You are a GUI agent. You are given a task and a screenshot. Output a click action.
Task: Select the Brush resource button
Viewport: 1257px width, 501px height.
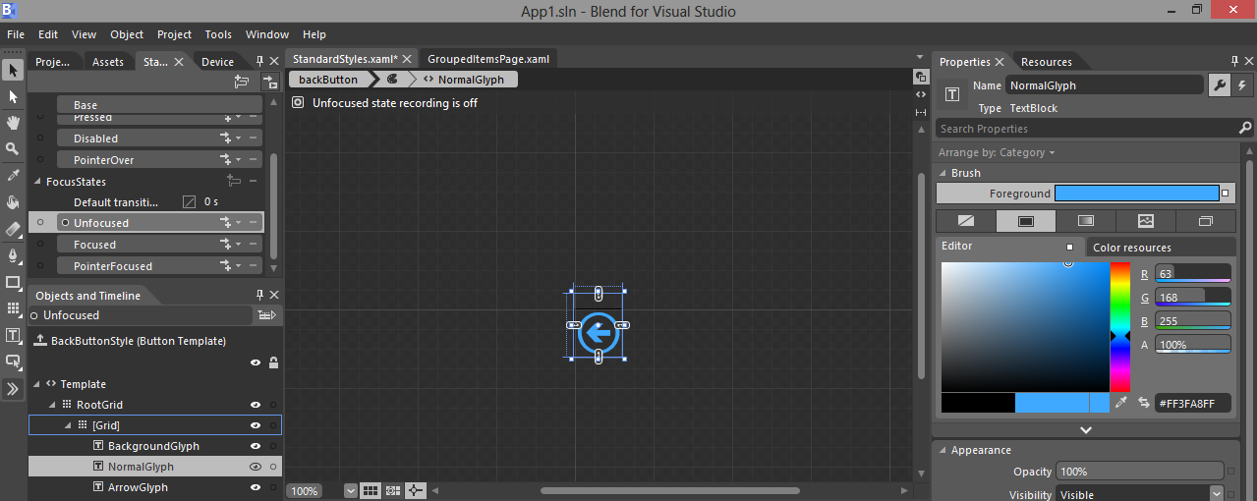tap(1206, 221)
